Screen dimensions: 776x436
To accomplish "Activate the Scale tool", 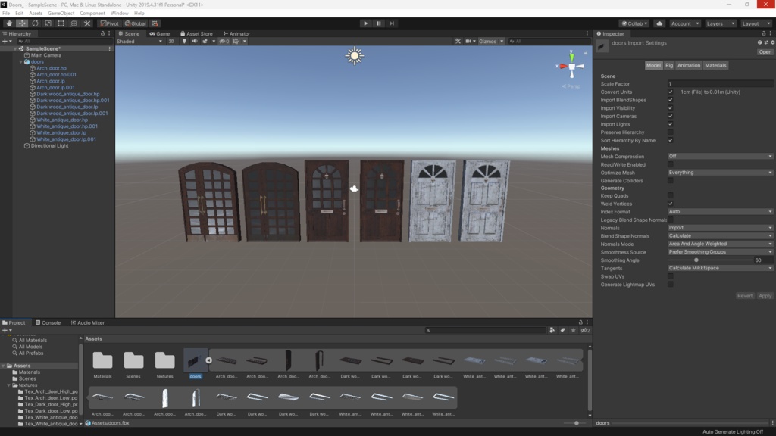I will point(47,23).
